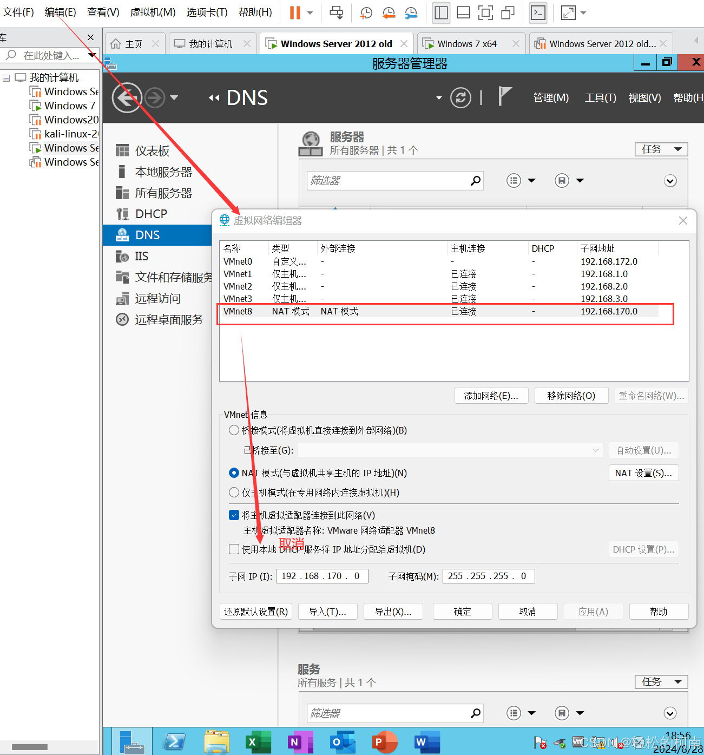Open the dropdown next to pause button
The height and width of the screenshot is (755, 704).
310,13
